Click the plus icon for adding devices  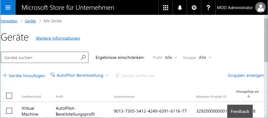click(x=5, y=75)
